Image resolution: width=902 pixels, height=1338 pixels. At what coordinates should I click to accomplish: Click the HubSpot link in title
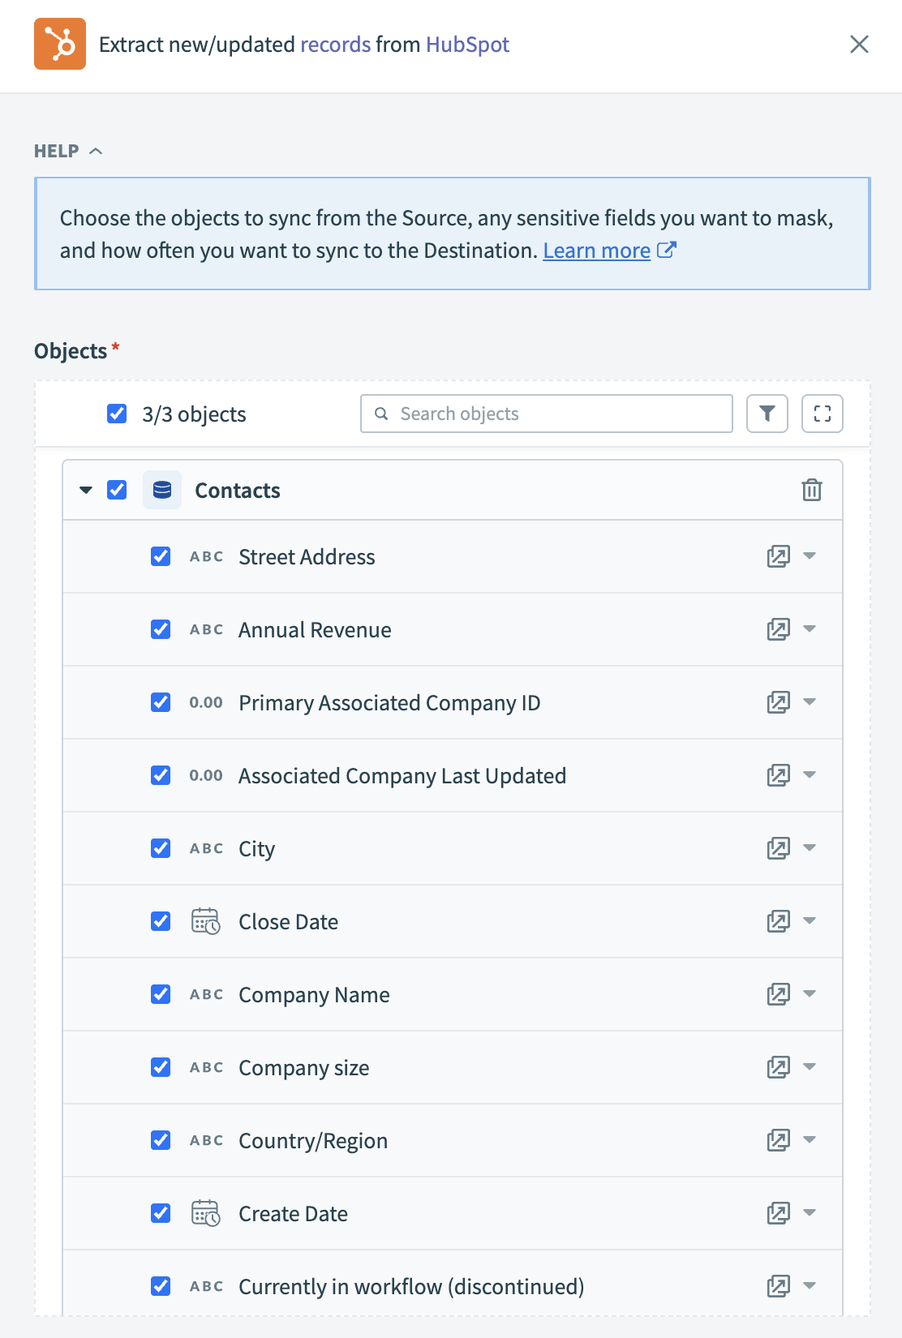coord(467,44)
